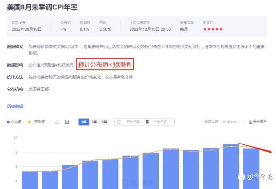This screenshot has width=276, height=189.
Task: Click the last bar on the right
Action: click(251, 169)
